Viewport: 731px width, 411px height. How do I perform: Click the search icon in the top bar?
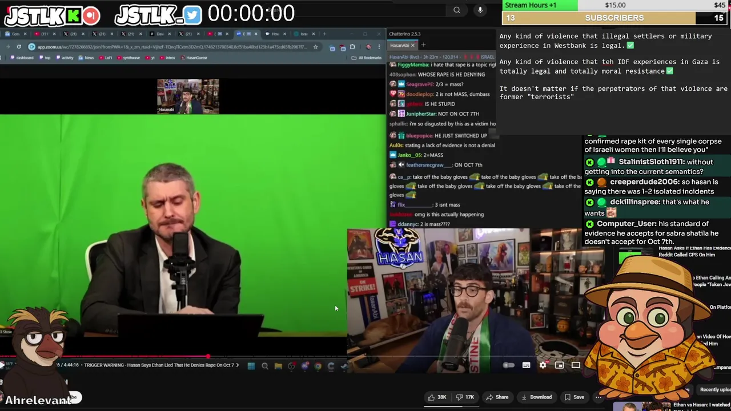point(457,10)
